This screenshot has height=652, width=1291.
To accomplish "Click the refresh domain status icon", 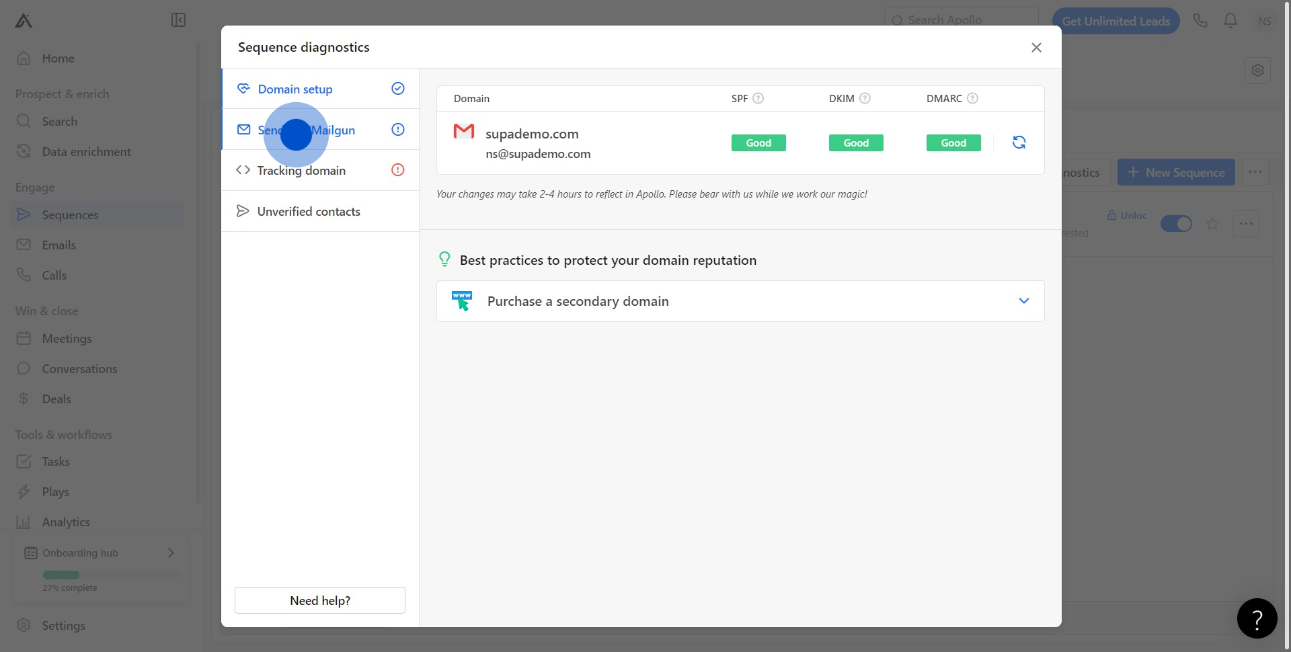I will pyautogui.click(x=1019, y=142).
